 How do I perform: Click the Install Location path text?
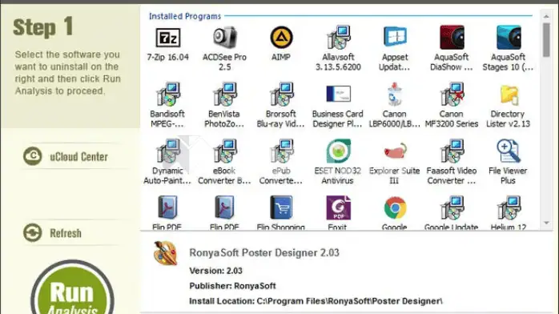[316, 301]
